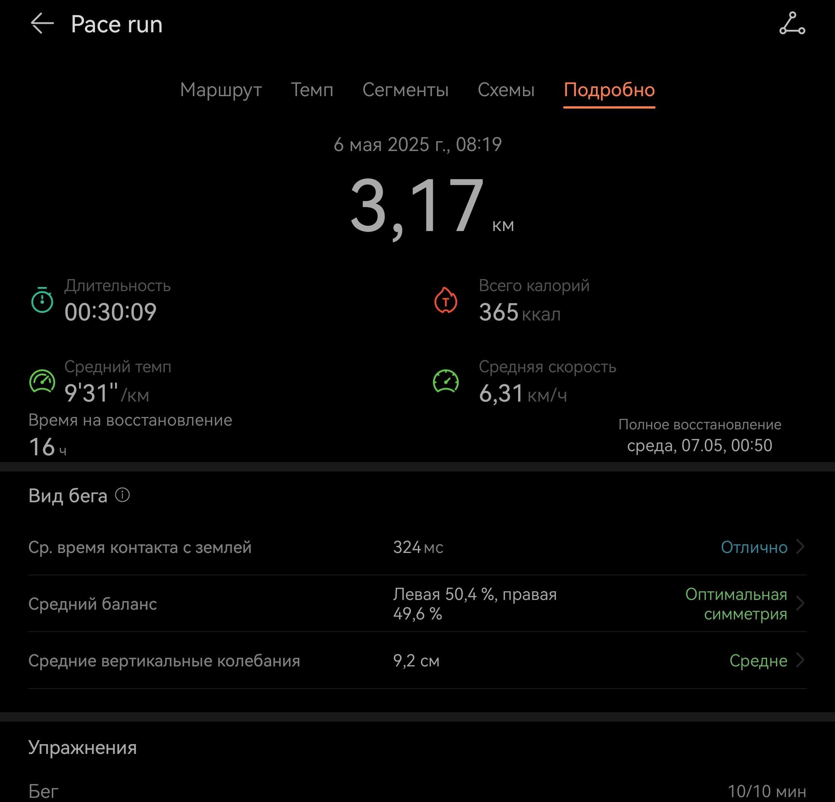
Task: Click the 324 мс value
Action: coord(418,547)
